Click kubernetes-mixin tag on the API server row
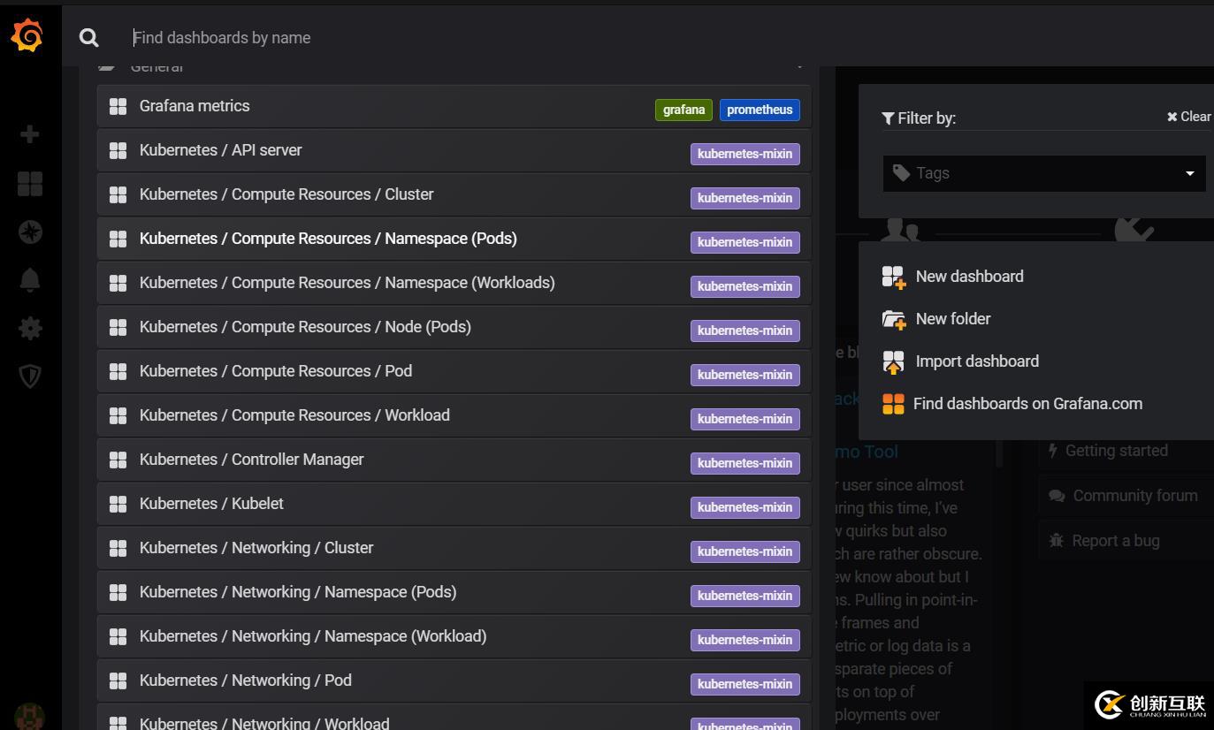 click(744, 154)
